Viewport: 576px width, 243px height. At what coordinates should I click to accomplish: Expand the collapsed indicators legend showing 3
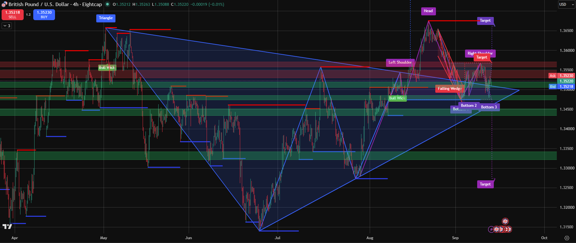(7, 26)
